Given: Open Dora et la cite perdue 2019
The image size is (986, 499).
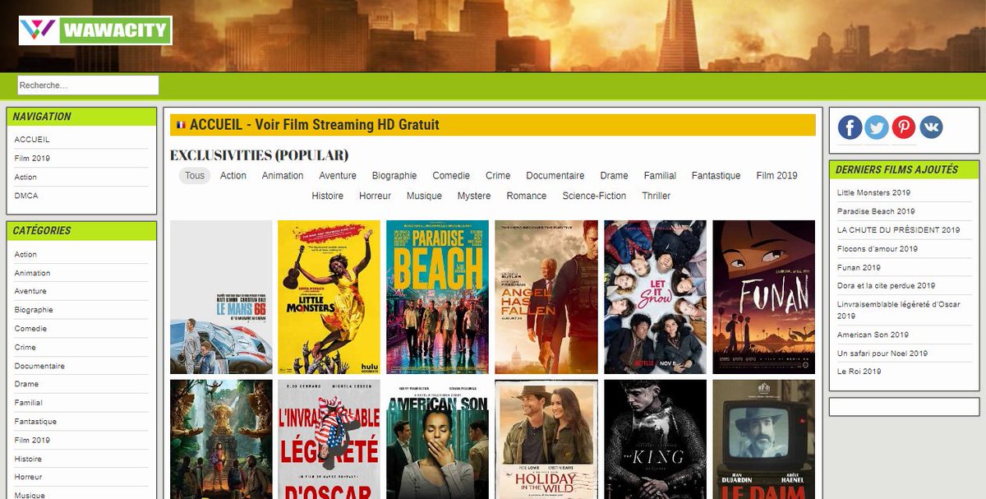Looking at the screenshot, I should tap(886, 286).
